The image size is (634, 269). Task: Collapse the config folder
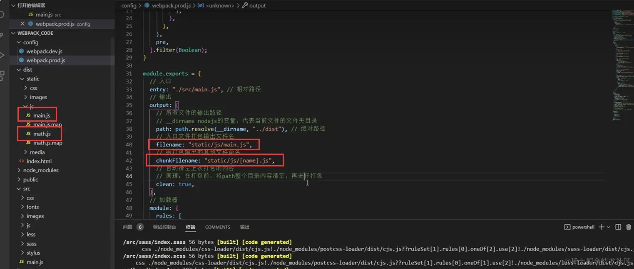point(18,42)
